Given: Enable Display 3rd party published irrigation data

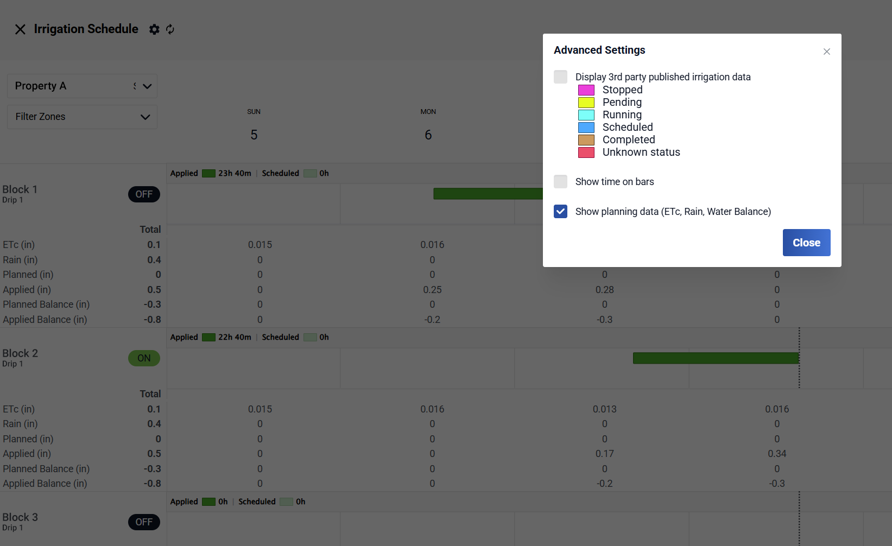Looking at the screenshot, I should coord(561,77).
